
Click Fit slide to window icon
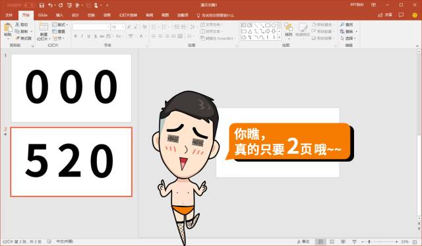[x=415, y=242]
